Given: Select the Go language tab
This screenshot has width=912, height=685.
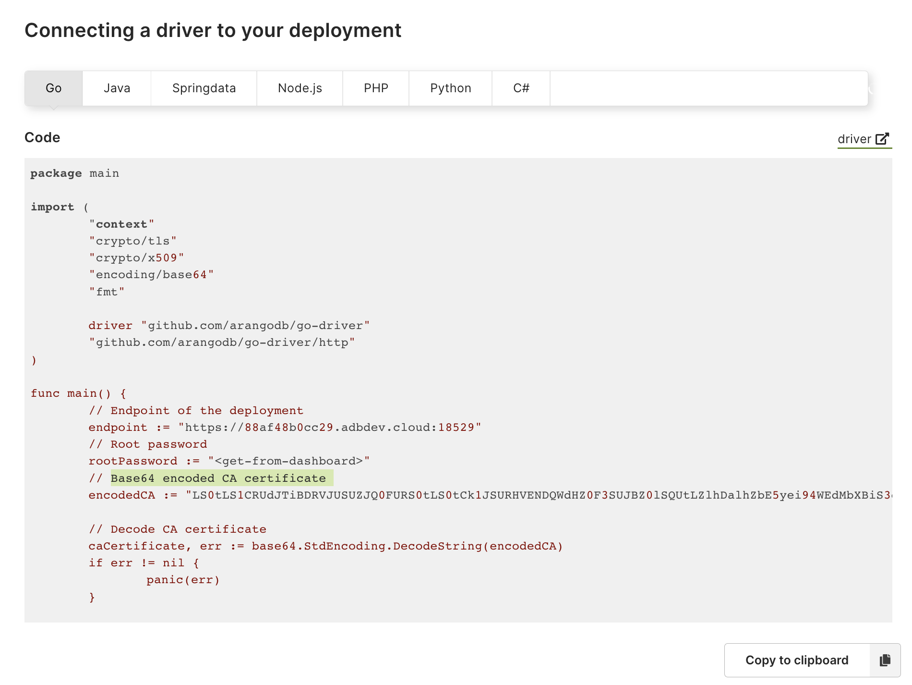Looking at the screenshot, I should (53, 88).
